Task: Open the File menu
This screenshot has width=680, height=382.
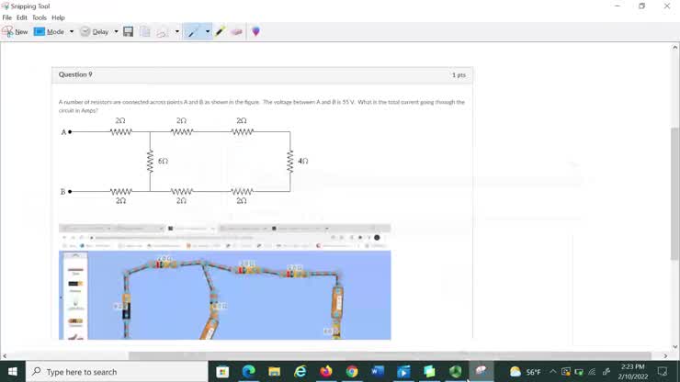Action: click(7, 17)
